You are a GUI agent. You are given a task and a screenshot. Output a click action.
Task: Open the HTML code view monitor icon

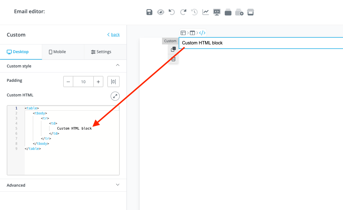[x=217, y=12]
